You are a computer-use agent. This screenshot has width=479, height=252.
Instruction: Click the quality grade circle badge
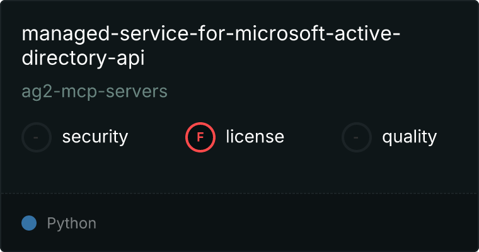357,137
